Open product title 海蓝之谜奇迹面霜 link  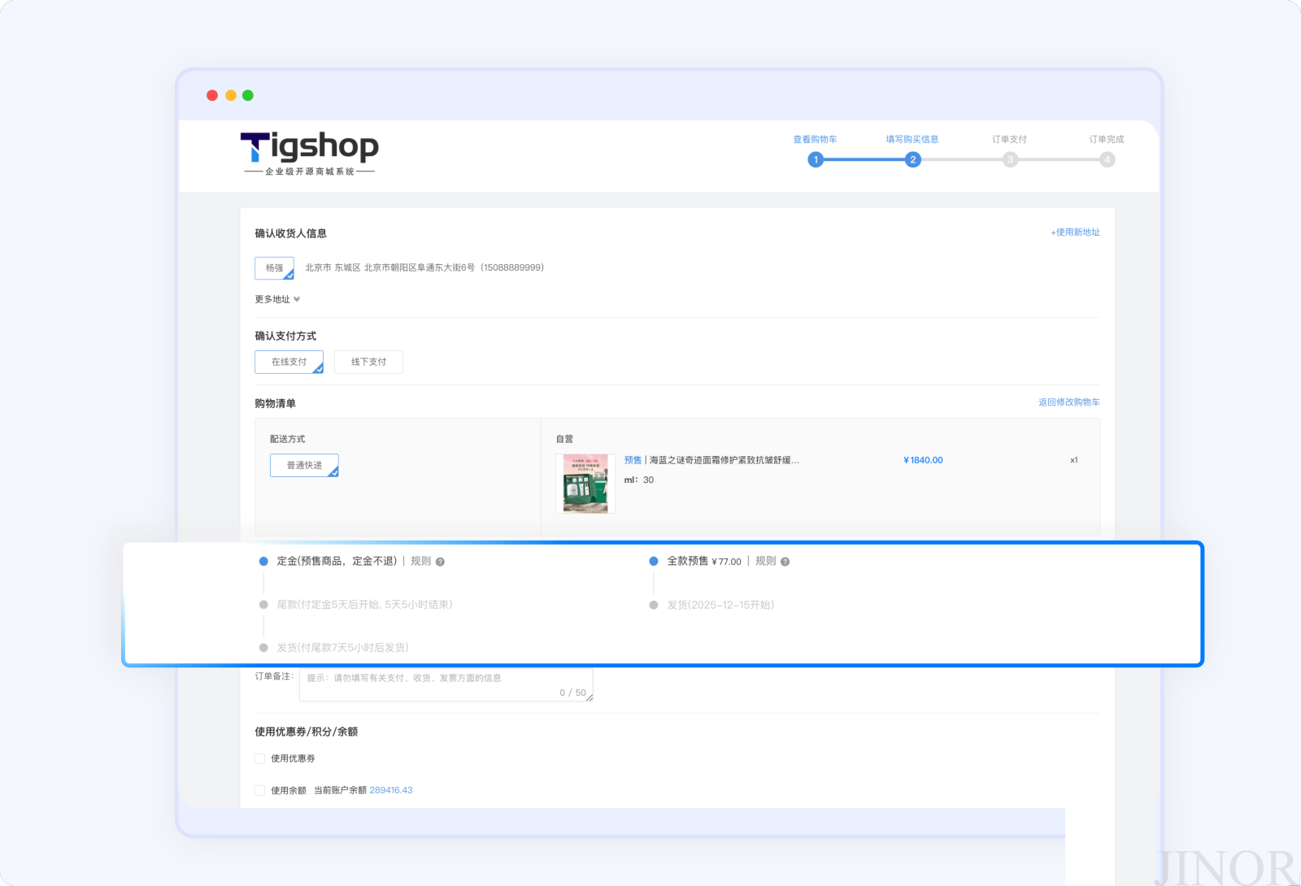tap(724, 460)
